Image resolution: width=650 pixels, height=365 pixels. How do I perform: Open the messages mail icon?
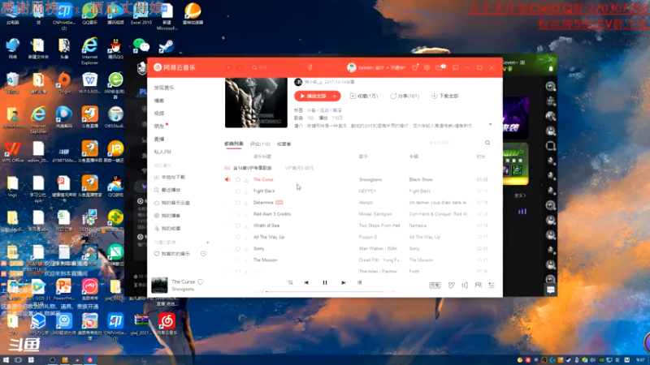pyautogui.click(x=440, y=67)
